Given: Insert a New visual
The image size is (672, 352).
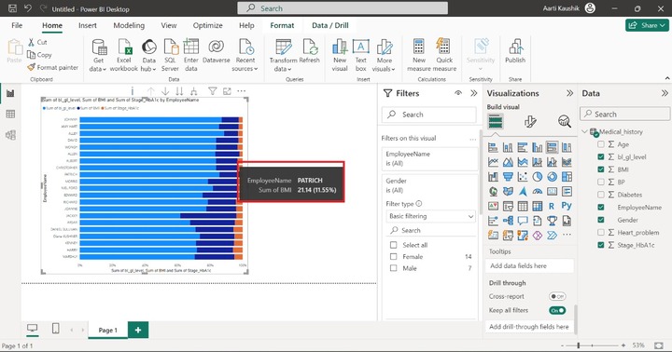Looking at the screenshot, I should pos(340,55).
